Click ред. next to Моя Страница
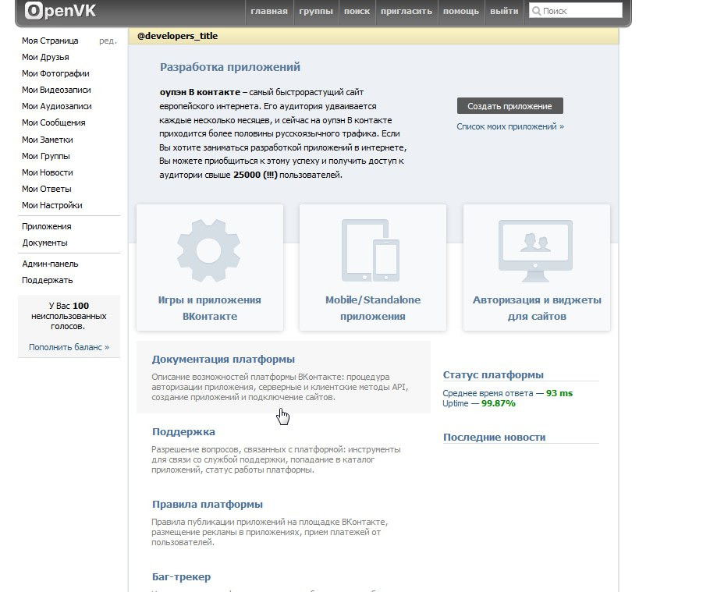Screen dimensions: 710x592 pyautogui.click(x=108, y=41)
